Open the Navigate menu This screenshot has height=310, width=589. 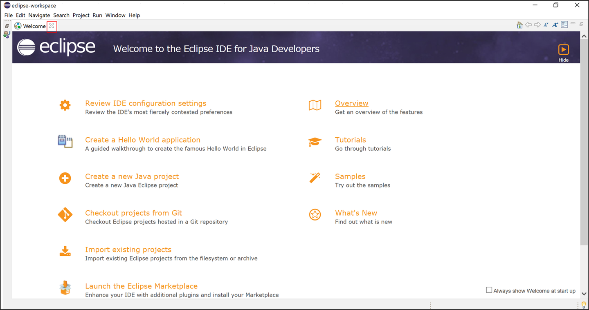[x=39, y=15]
